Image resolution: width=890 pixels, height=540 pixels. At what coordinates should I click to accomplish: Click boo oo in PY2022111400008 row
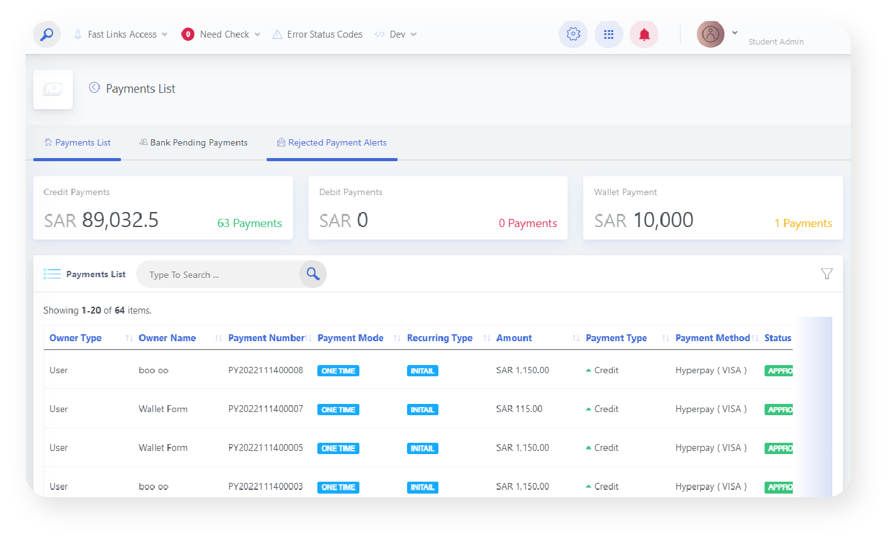coord(154,370)
